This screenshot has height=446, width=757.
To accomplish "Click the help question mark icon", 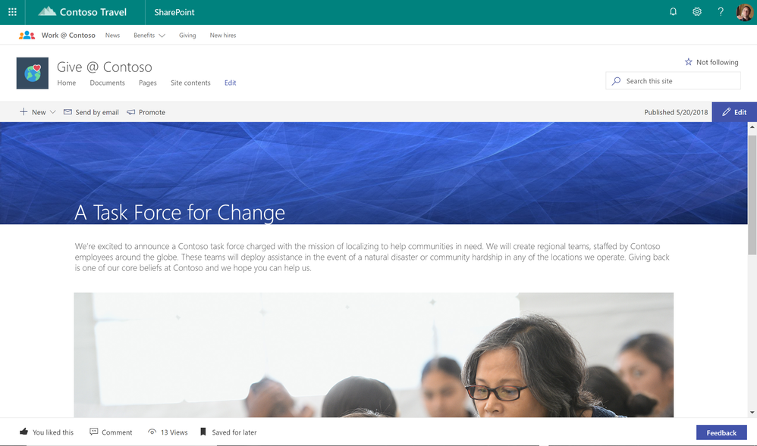I will pyautogui.click(x=721, y=11).
